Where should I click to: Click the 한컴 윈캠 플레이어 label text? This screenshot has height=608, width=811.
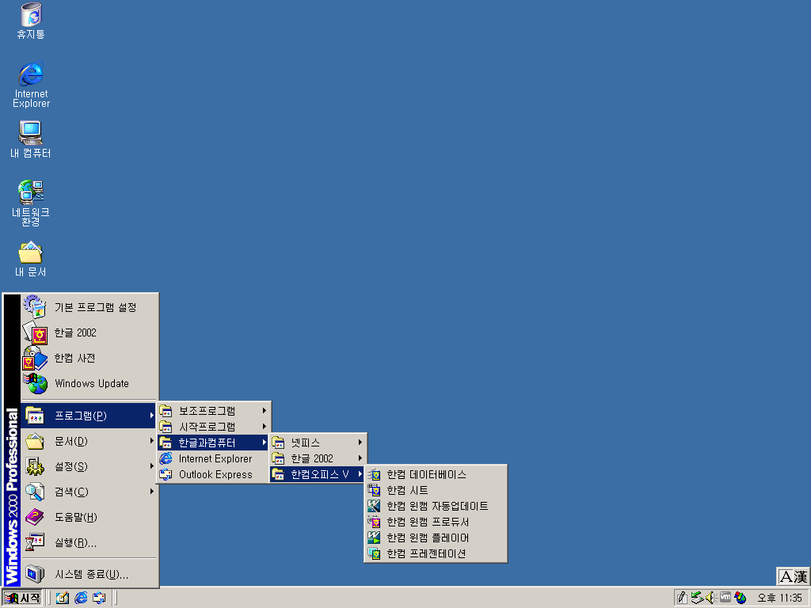point(428,538)
